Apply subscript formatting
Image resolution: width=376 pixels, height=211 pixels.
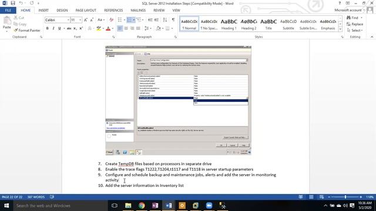[x=75, y=29]
